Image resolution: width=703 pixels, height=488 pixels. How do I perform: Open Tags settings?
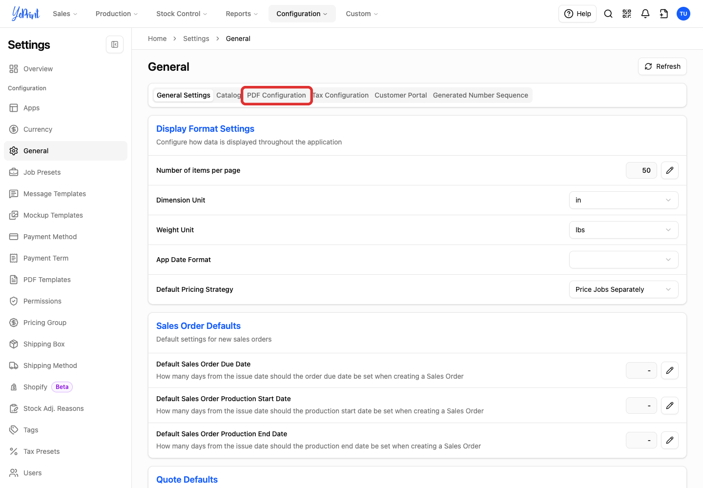pos(65,430)
